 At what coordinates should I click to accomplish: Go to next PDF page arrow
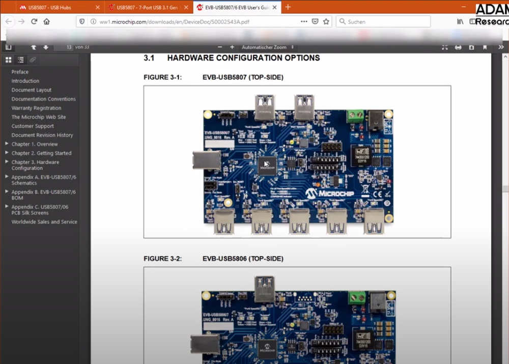click(46, 47)
